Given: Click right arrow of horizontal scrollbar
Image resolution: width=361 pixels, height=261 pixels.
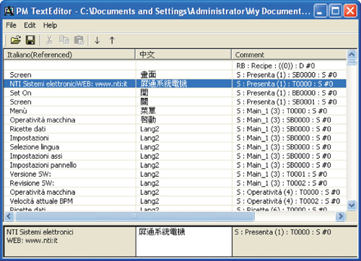Looking at the screenshot, I should [x=341, y=216].
